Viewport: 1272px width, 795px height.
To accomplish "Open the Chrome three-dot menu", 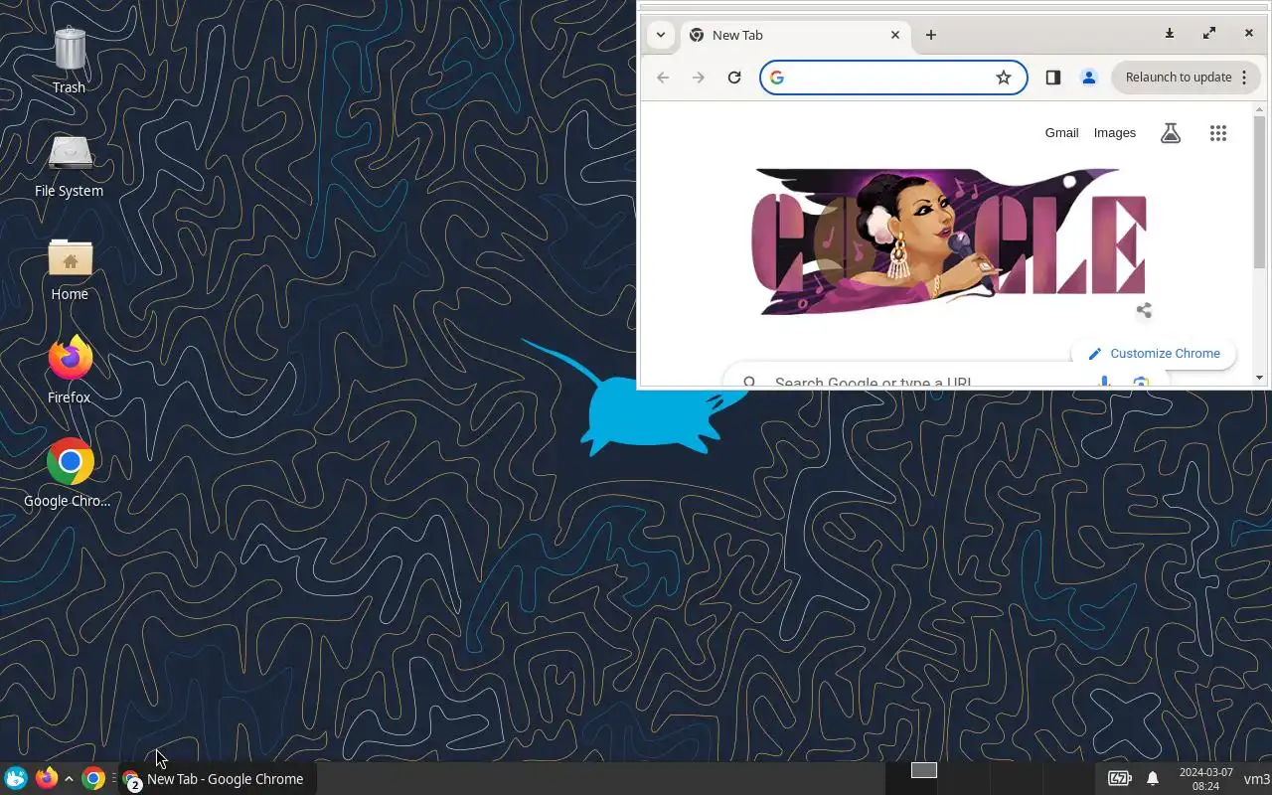I will click(1244, 78).
